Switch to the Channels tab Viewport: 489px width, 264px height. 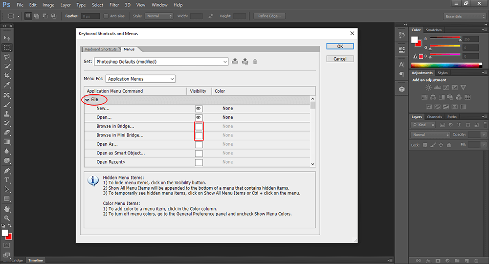(x=434, y=117)
